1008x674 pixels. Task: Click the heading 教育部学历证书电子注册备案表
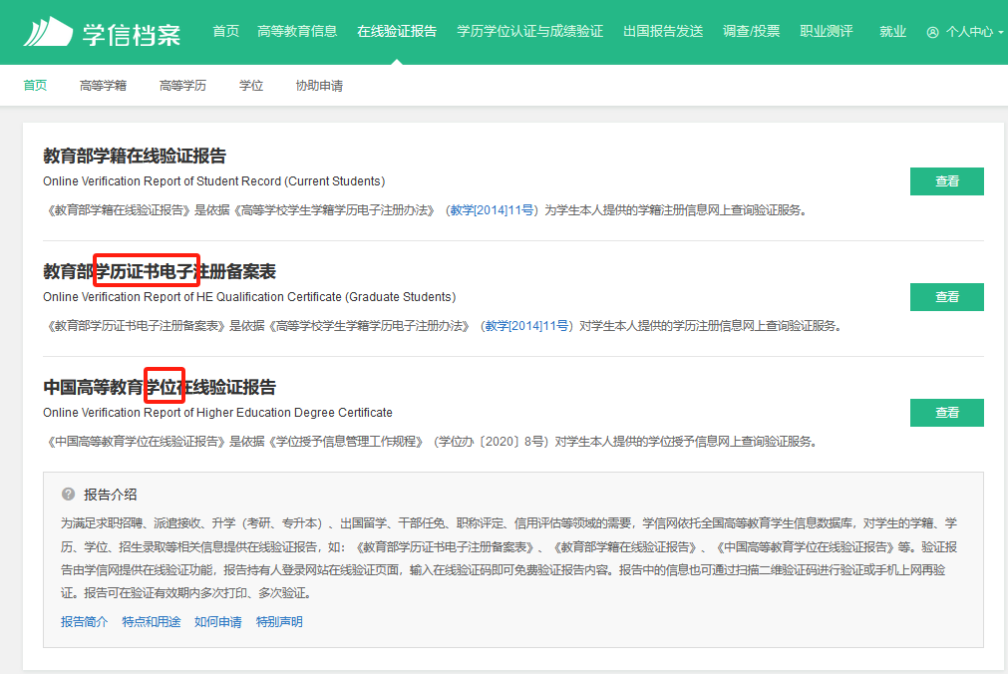click(x=160, y=271)
